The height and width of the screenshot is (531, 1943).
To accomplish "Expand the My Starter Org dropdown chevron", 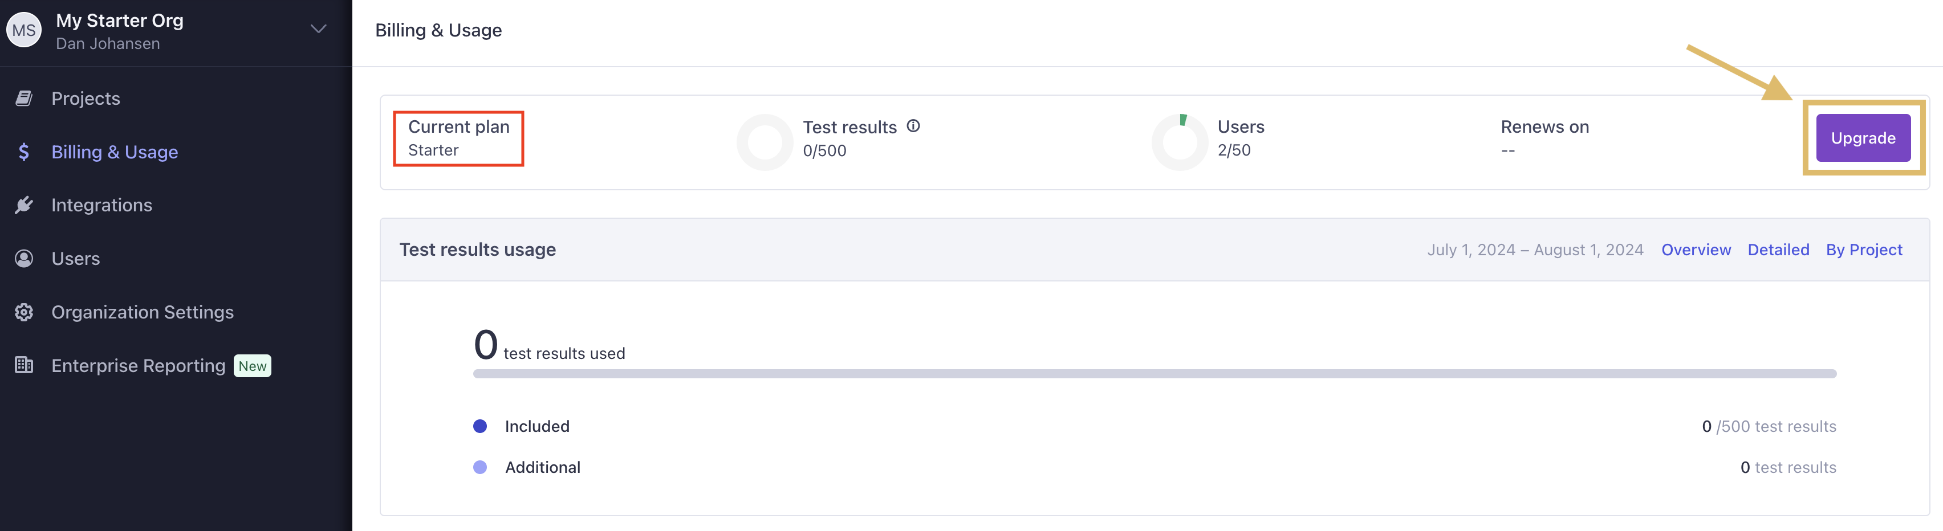I will 318,30.
